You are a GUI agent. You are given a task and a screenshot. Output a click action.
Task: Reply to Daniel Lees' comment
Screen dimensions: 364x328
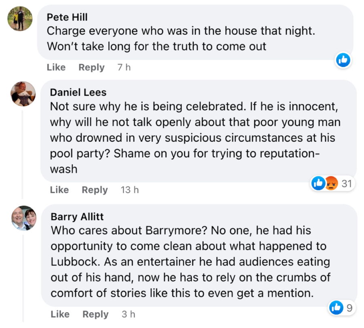pyautogui.click(x=95, y=190)
